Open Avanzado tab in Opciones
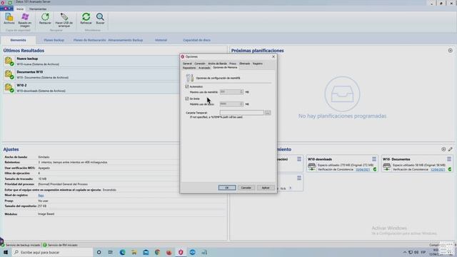 [x=204, y=68]
